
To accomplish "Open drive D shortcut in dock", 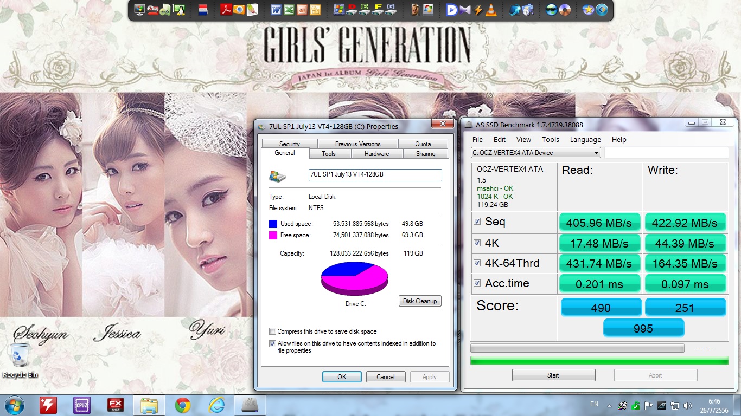I will pos(352,9).
